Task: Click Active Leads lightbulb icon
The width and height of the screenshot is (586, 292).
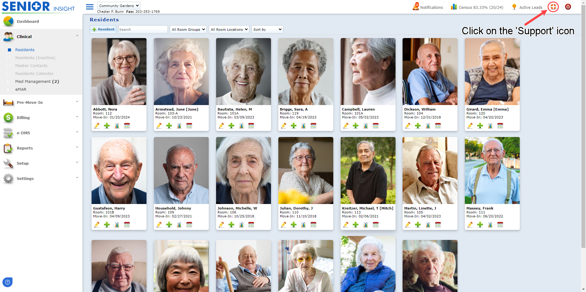Action: pyautogui.click(x=514, y=7)
